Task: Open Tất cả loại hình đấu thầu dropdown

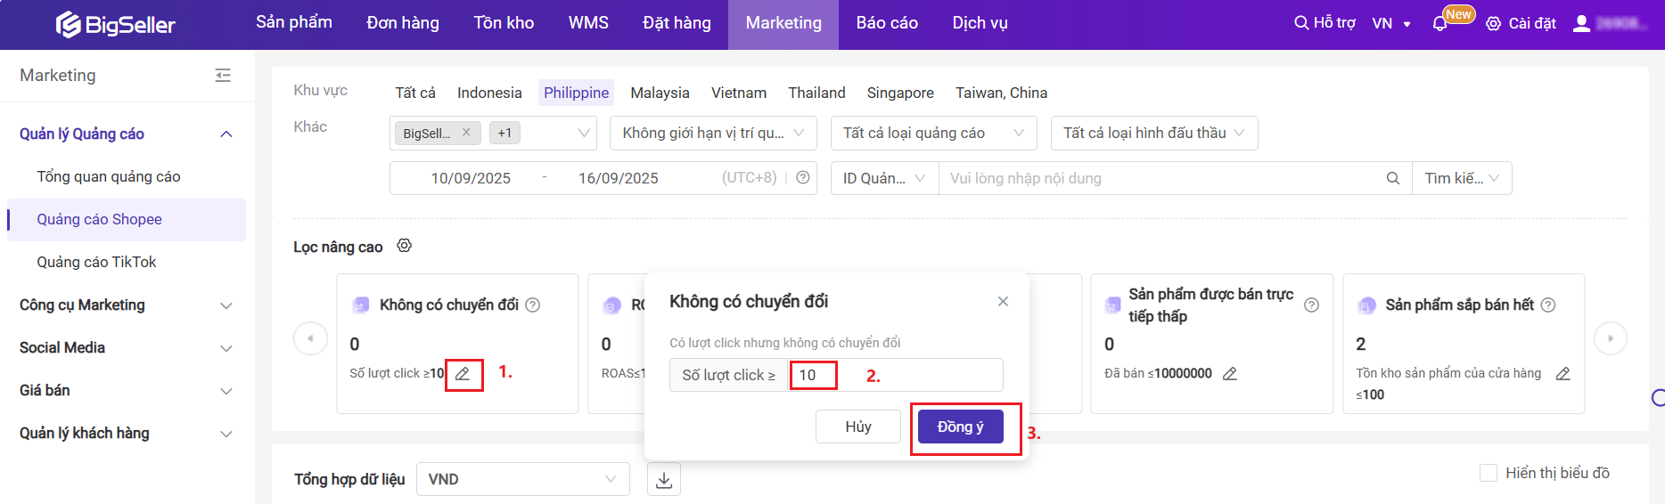Action: point(1153,133)
